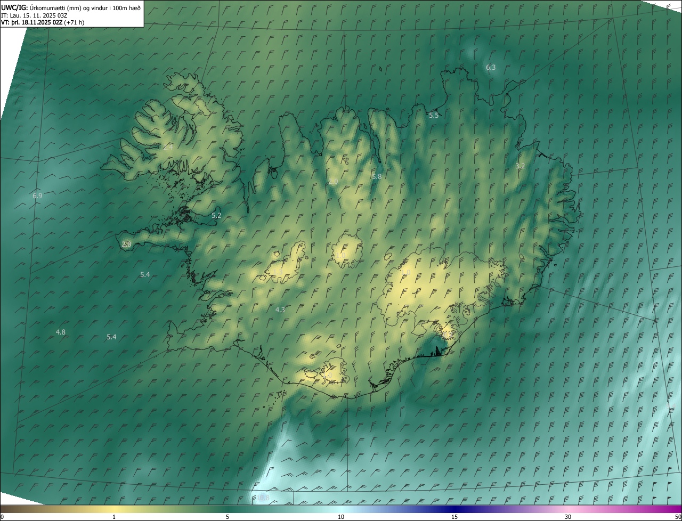This screenshot has width=682, height=521.
Task: Click the 15 tick label on the colorbar
Action: 454,517
